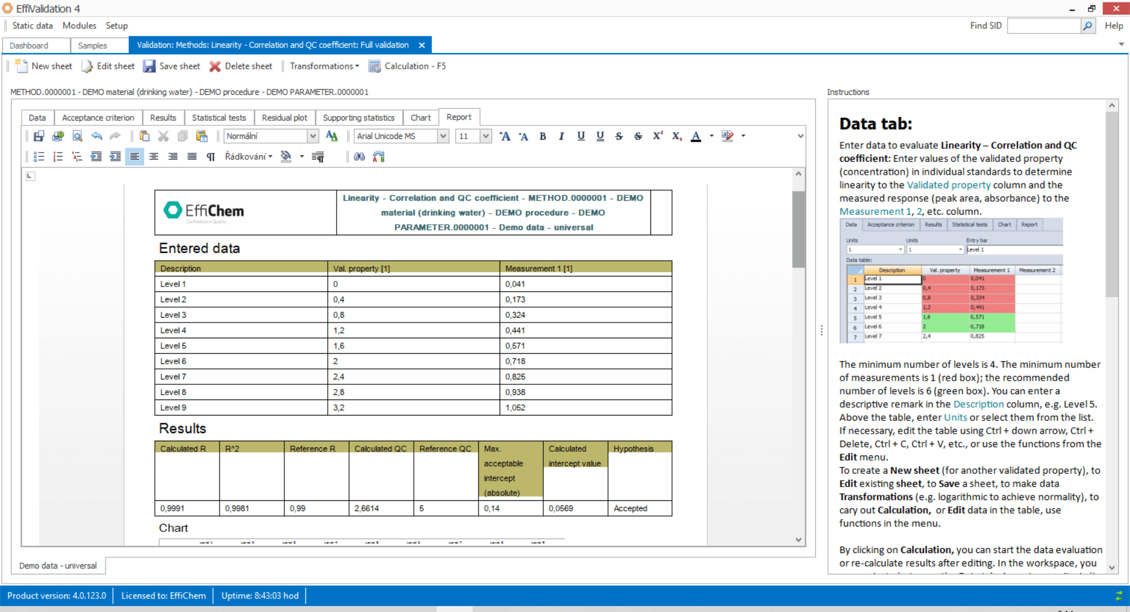Open the font color picker arrow
1130x612 pixels.
pos(710,136)
